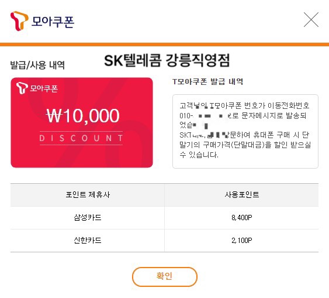Viewport: 329px width, 298px height.
Task: Select the 삼성카드 row
Action: (x=165, y=218)
